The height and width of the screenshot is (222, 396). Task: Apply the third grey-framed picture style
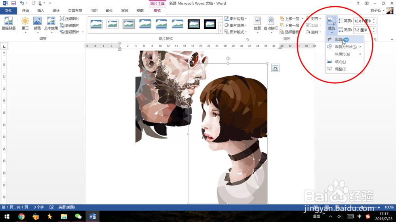point(129,24)
